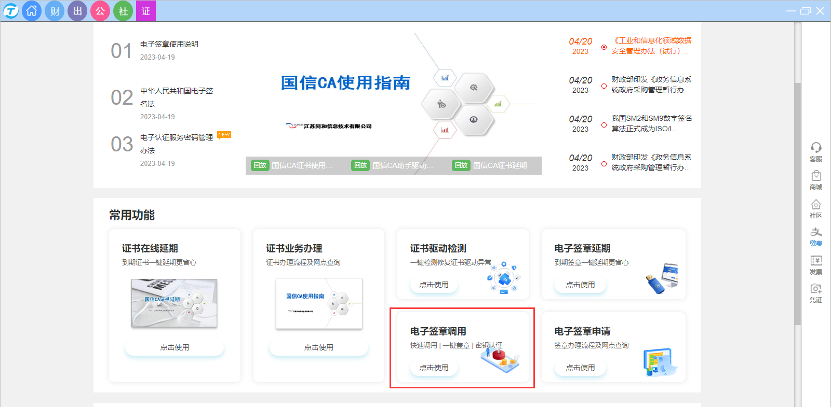Click 点击使用 under 证书驱动检测

(434, 285)
